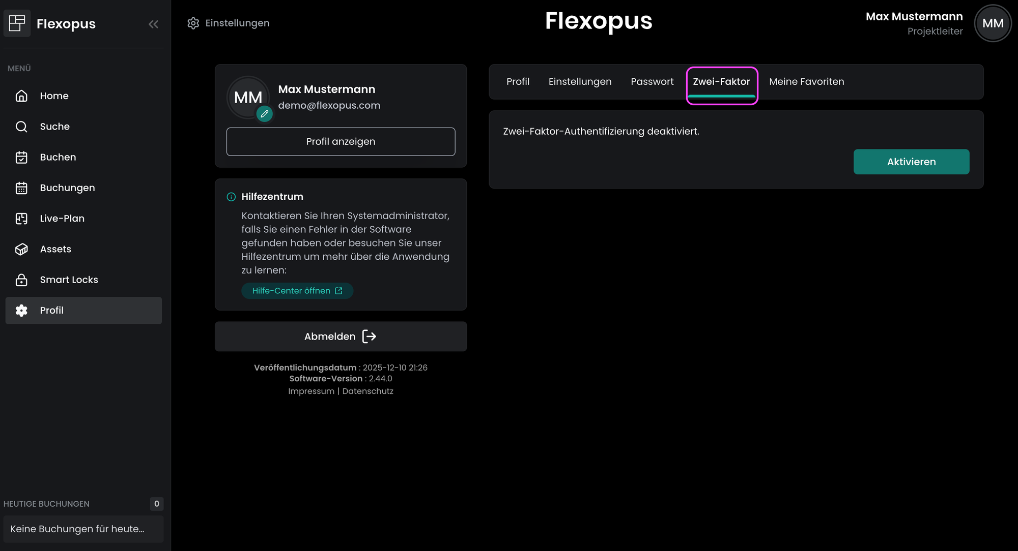
Task: Click the Flexopus logo icon
Action: tap(17, 23)
